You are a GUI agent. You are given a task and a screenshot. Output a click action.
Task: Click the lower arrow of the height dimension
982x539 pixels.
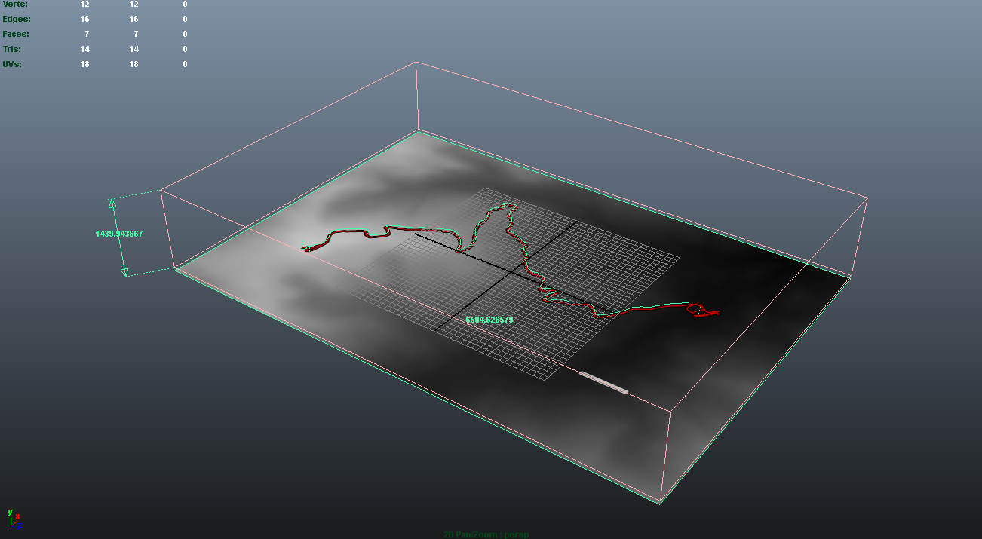[124, 272]
